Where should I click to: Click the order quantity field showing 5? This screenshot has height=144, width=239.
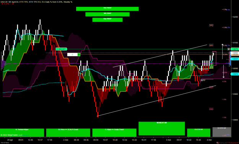[x=72, y=55]
